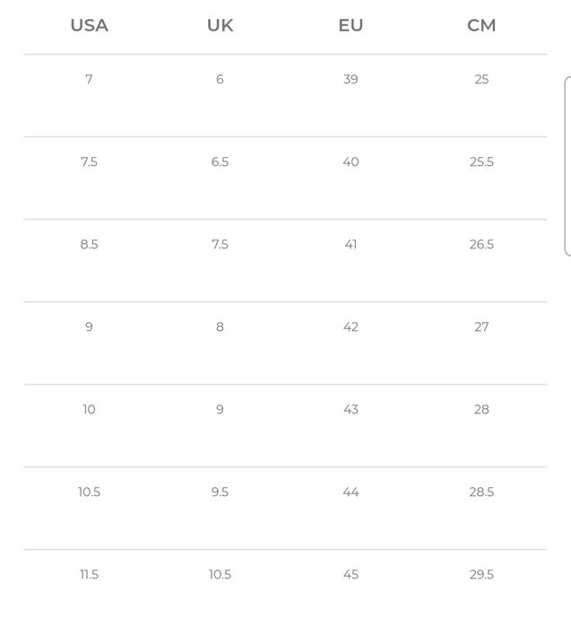The image size is (571, 627).
Task: Click USA size 11.5 cell
Action: point(89,575)
